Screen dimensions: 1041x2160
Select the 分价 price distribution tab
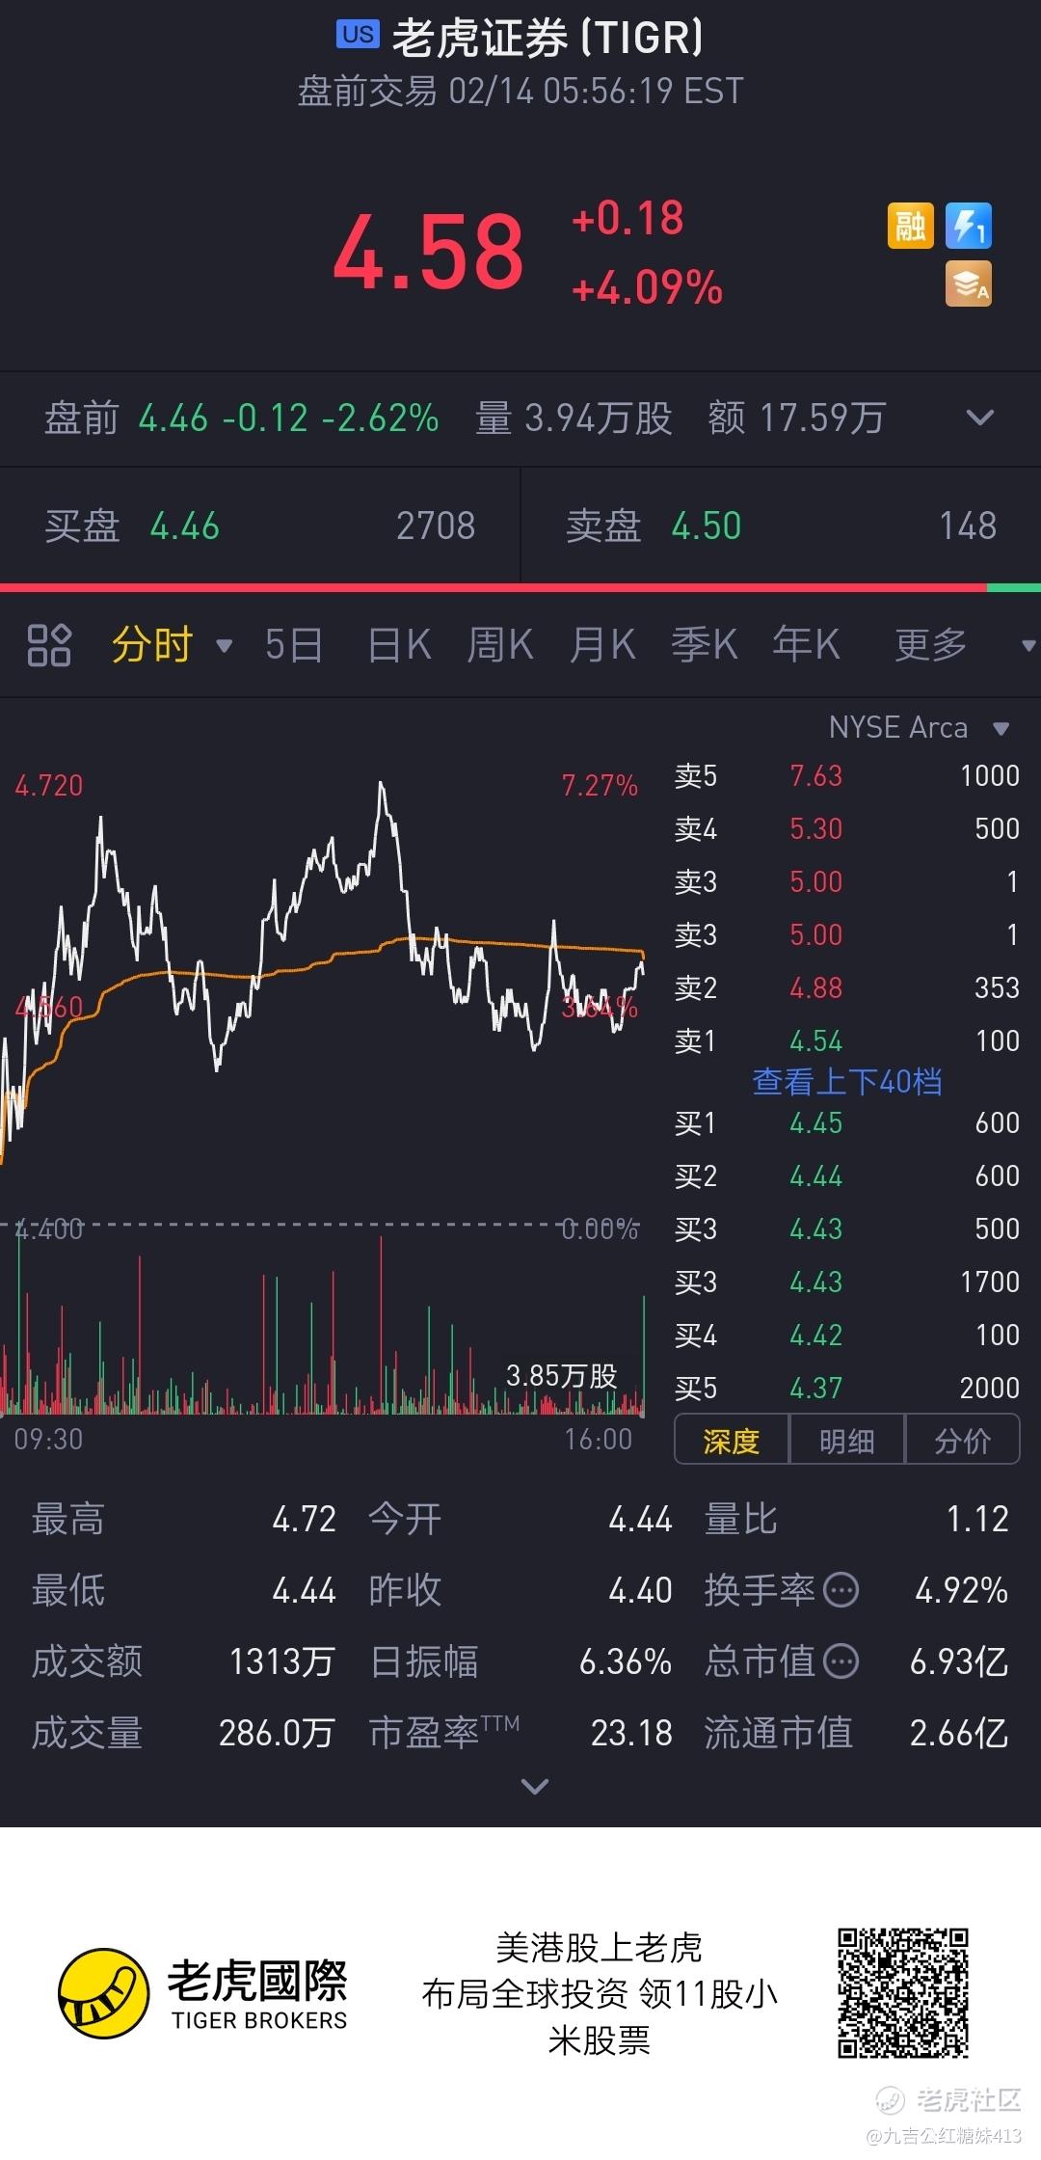click(x=962, y=1441)
